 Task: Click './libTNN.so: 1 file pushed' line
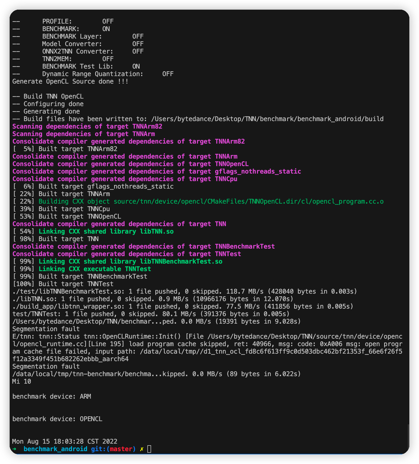(x=153, y=299)
